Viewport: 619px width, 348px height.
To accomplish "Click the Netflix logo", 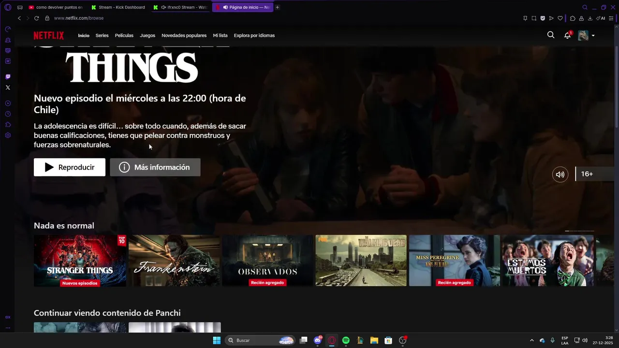I will pos(48,35).
